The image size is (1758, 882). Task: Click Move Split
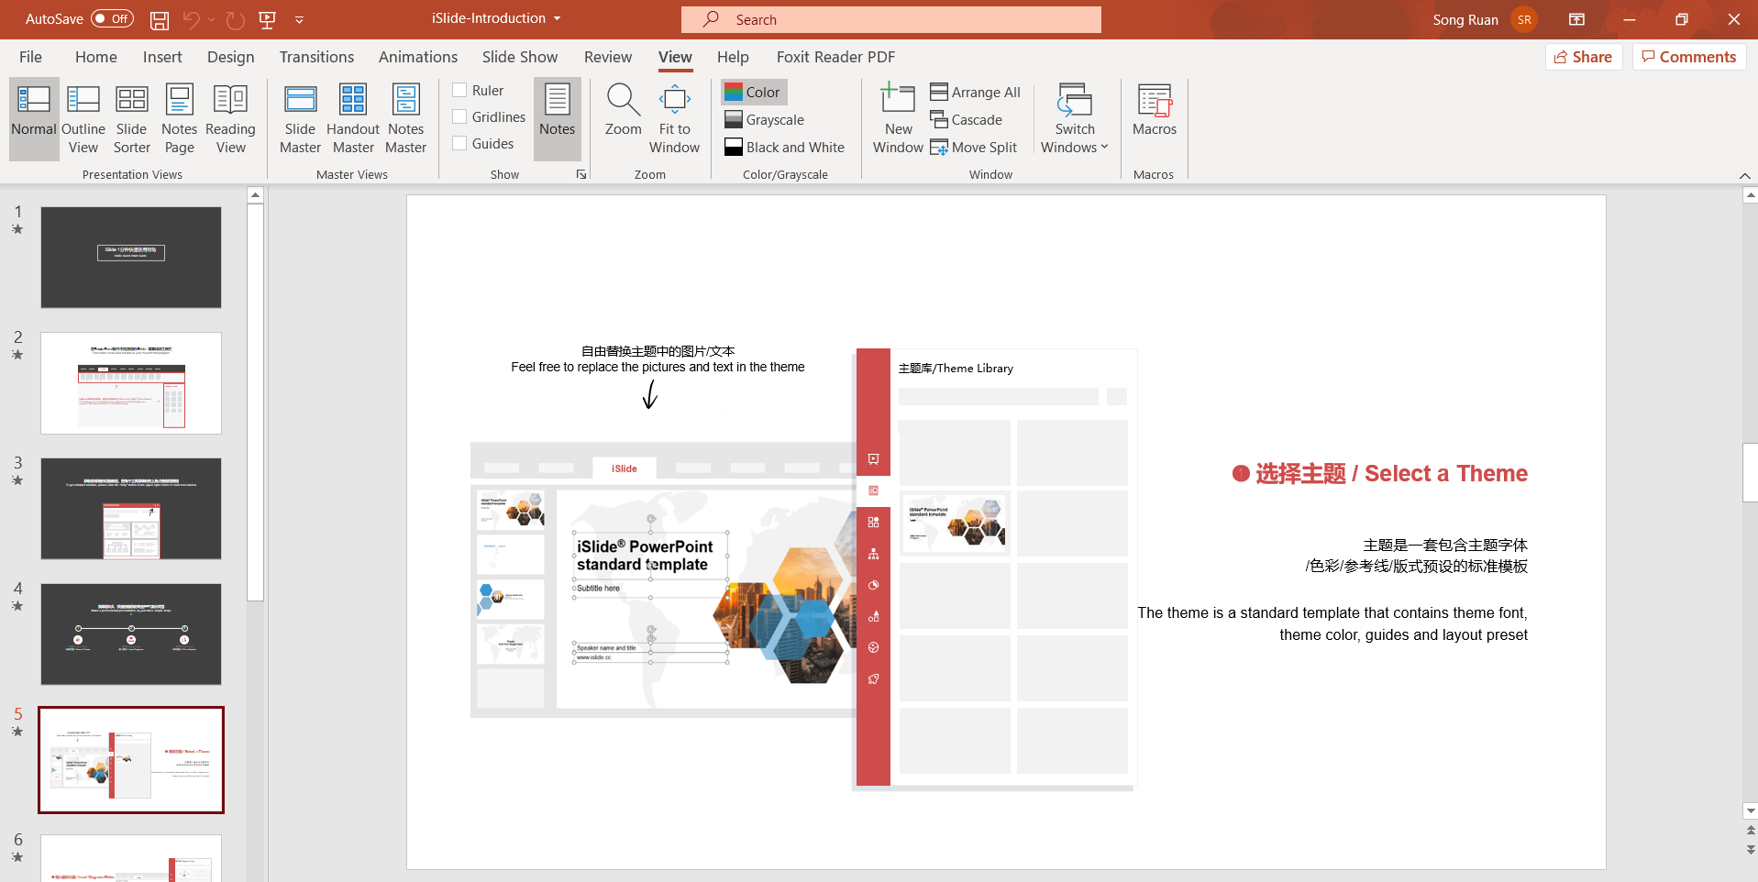point(974,147)
